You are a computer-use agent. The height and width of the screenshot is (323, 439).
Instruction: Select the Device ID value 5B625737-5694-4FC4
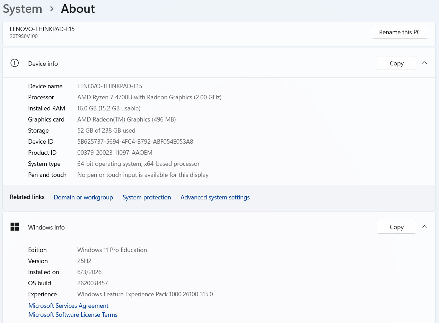pos(135,142)
